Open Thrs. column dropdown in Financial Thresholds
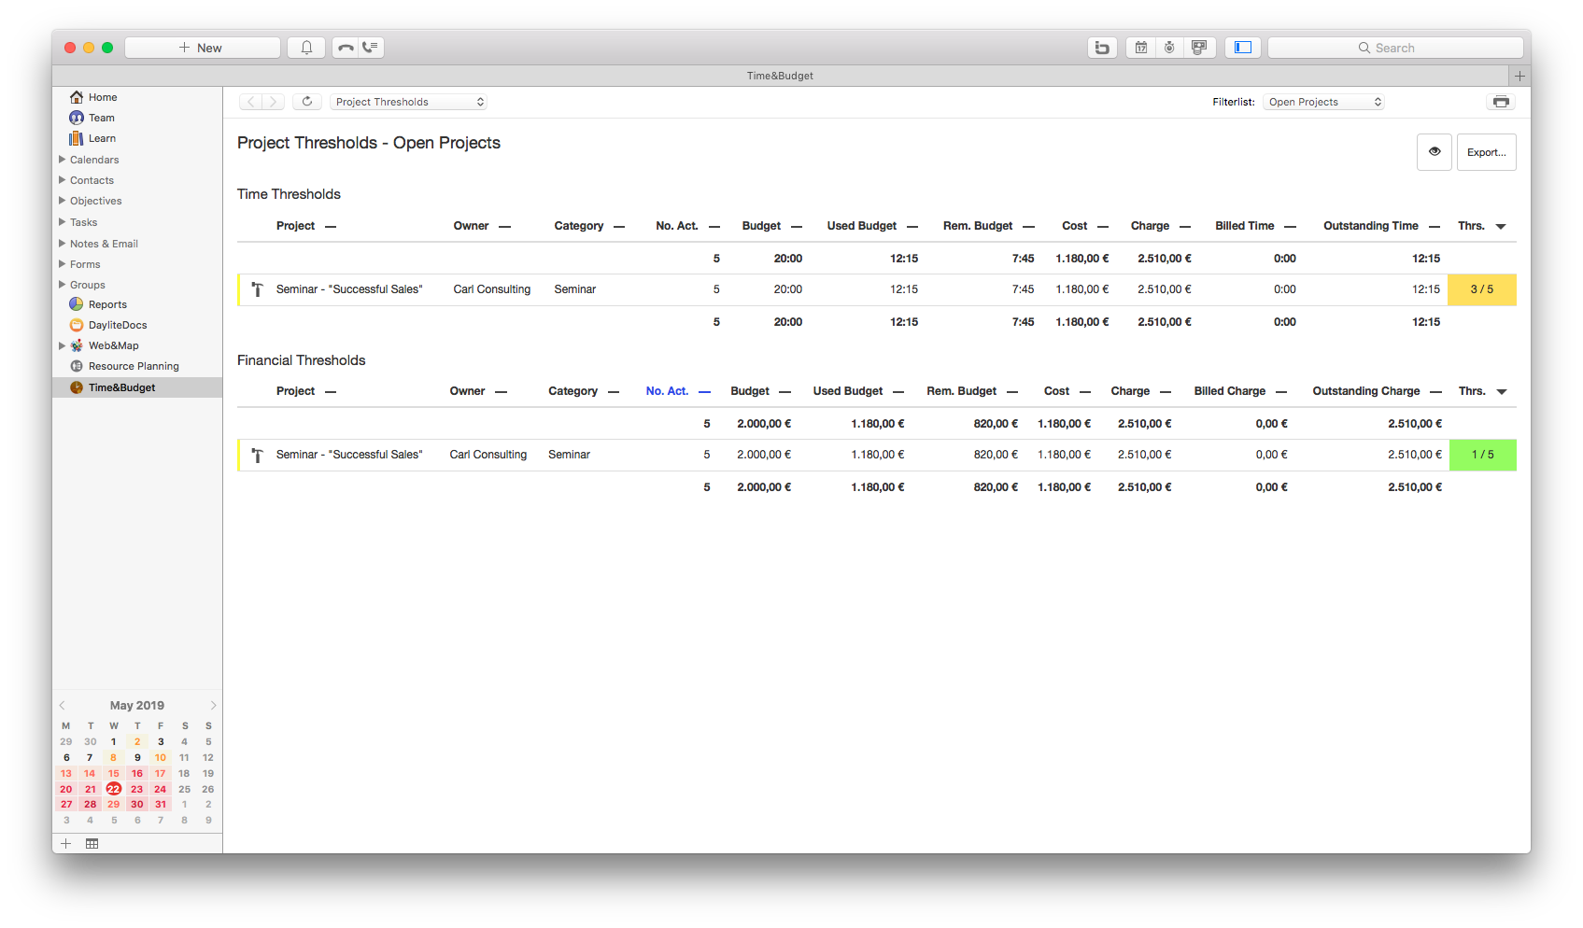The height and width of the screenshot is (928, 1583). [1502, 392]
